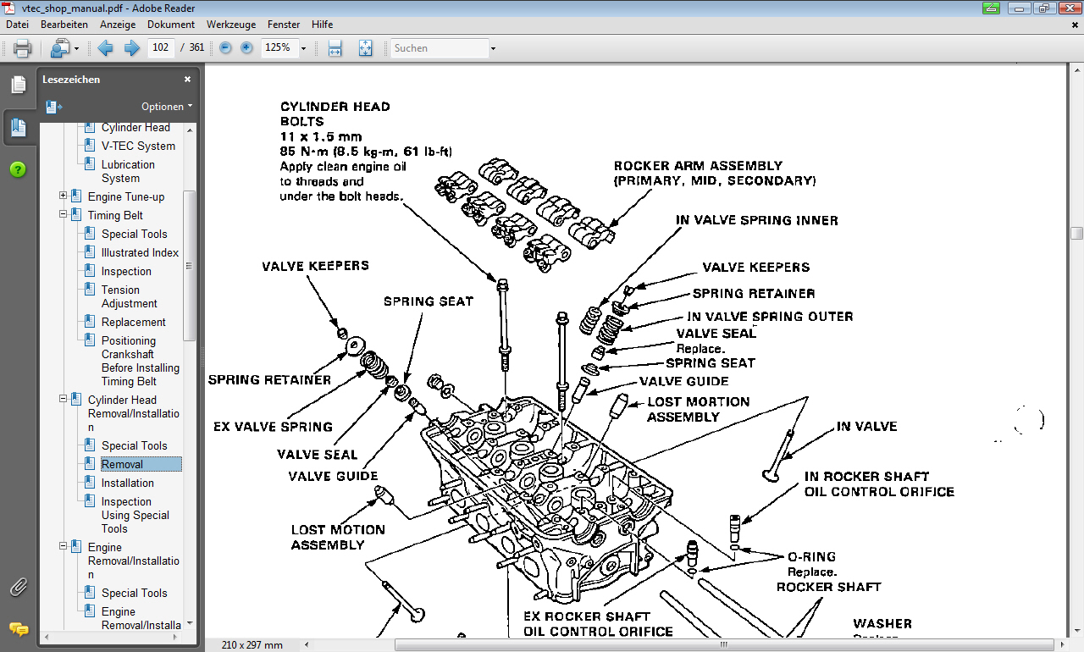This screenshot has width=1084, height=652.
Task: Click the document vertical scrollbar thumb
Action: (1076, 233)
